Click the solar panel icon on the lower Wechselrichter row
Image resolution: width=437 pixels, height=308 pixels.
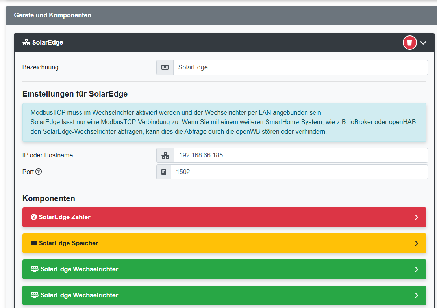[x=35, y=295]
